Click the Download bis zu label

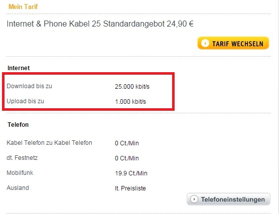[30, 86]
